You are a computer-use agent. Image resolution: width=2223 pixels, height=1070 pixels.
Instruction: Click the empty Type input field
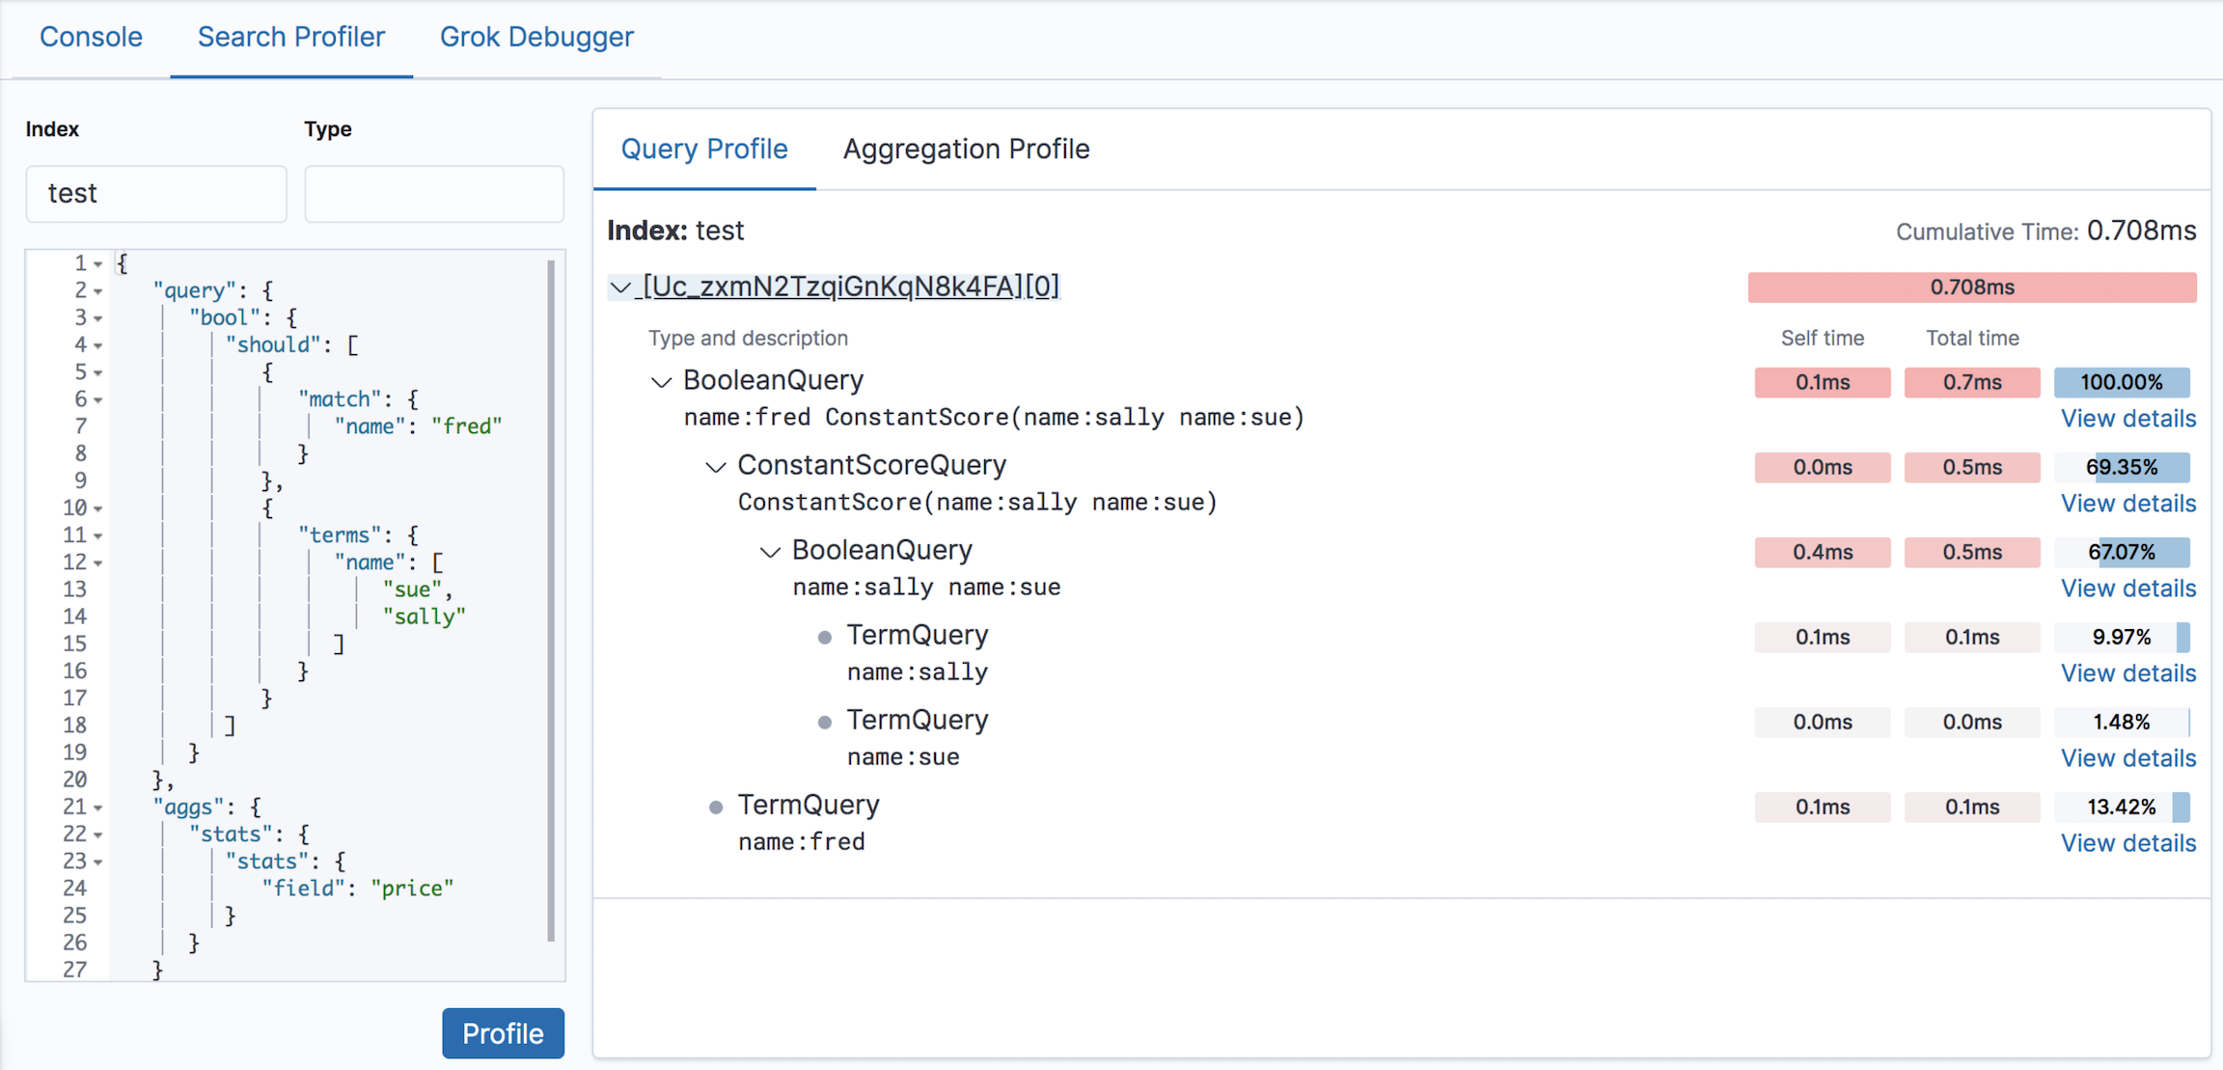tap(433, 193)
